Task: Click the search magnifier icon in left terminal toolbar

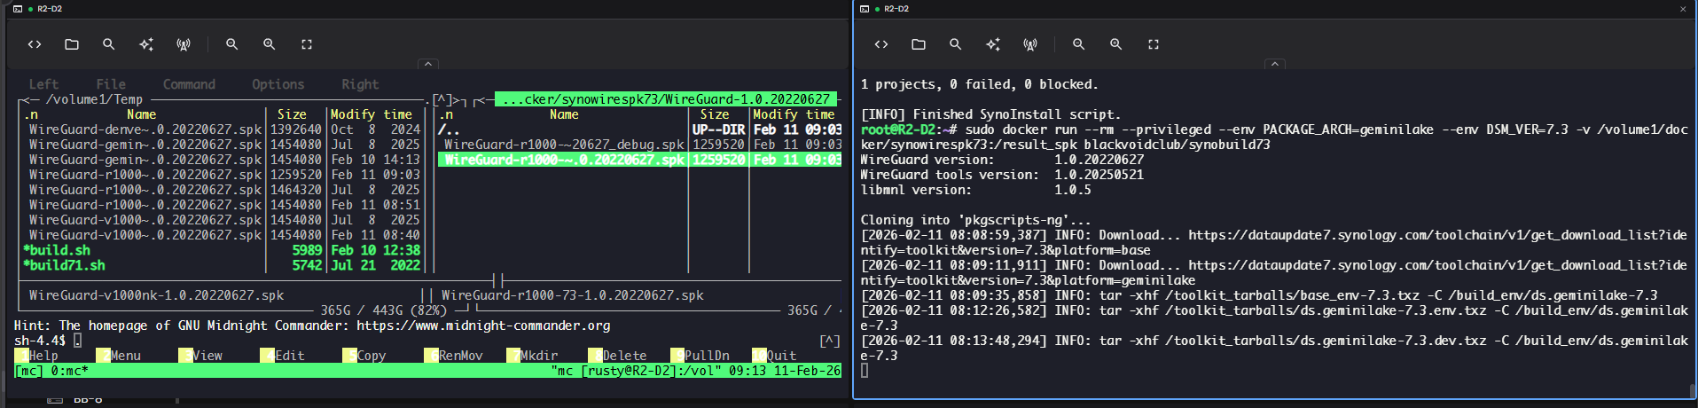Action: [x=108, y=44]
